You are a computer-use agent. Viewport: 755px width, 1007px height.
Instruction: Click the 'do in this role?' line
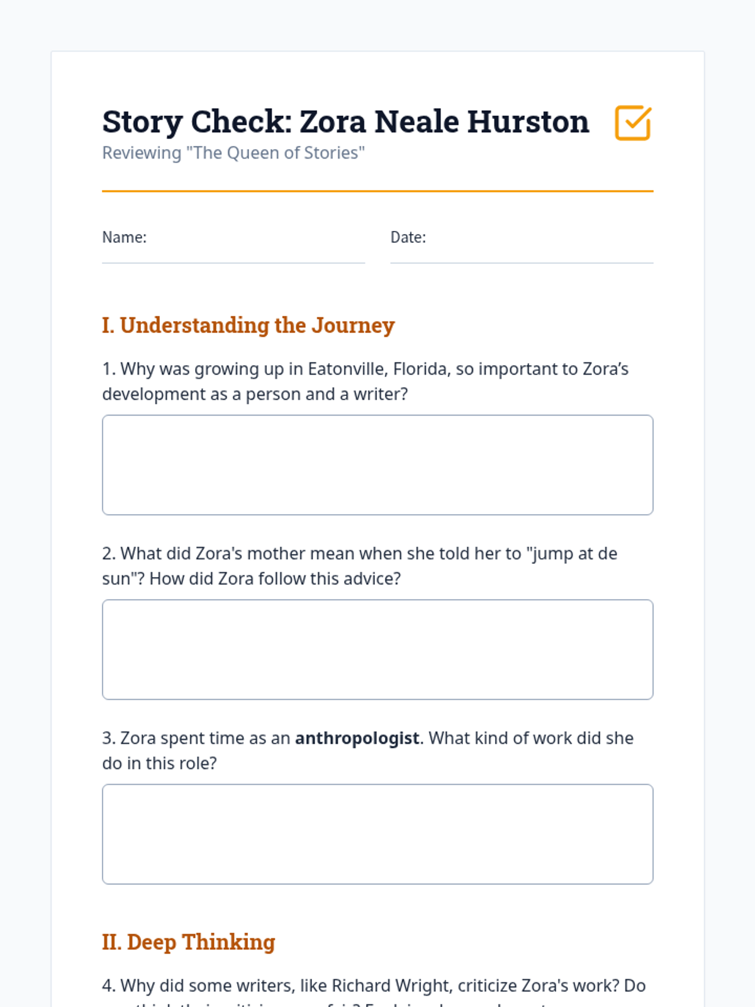(x=159, y=763)
